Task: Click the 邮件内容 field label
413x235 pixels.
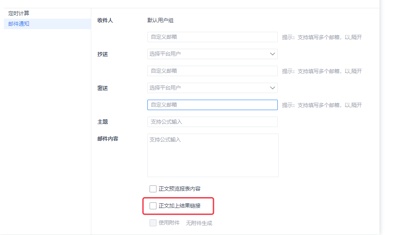Action: tap(108, 139)
